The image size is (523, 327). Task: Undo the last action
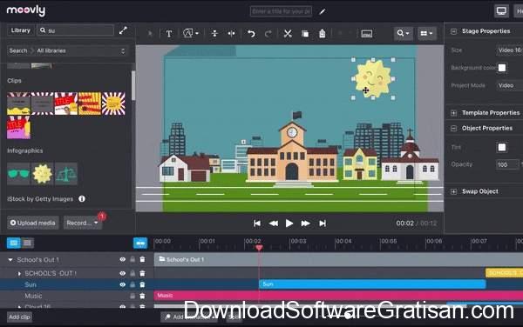[251, 34]
